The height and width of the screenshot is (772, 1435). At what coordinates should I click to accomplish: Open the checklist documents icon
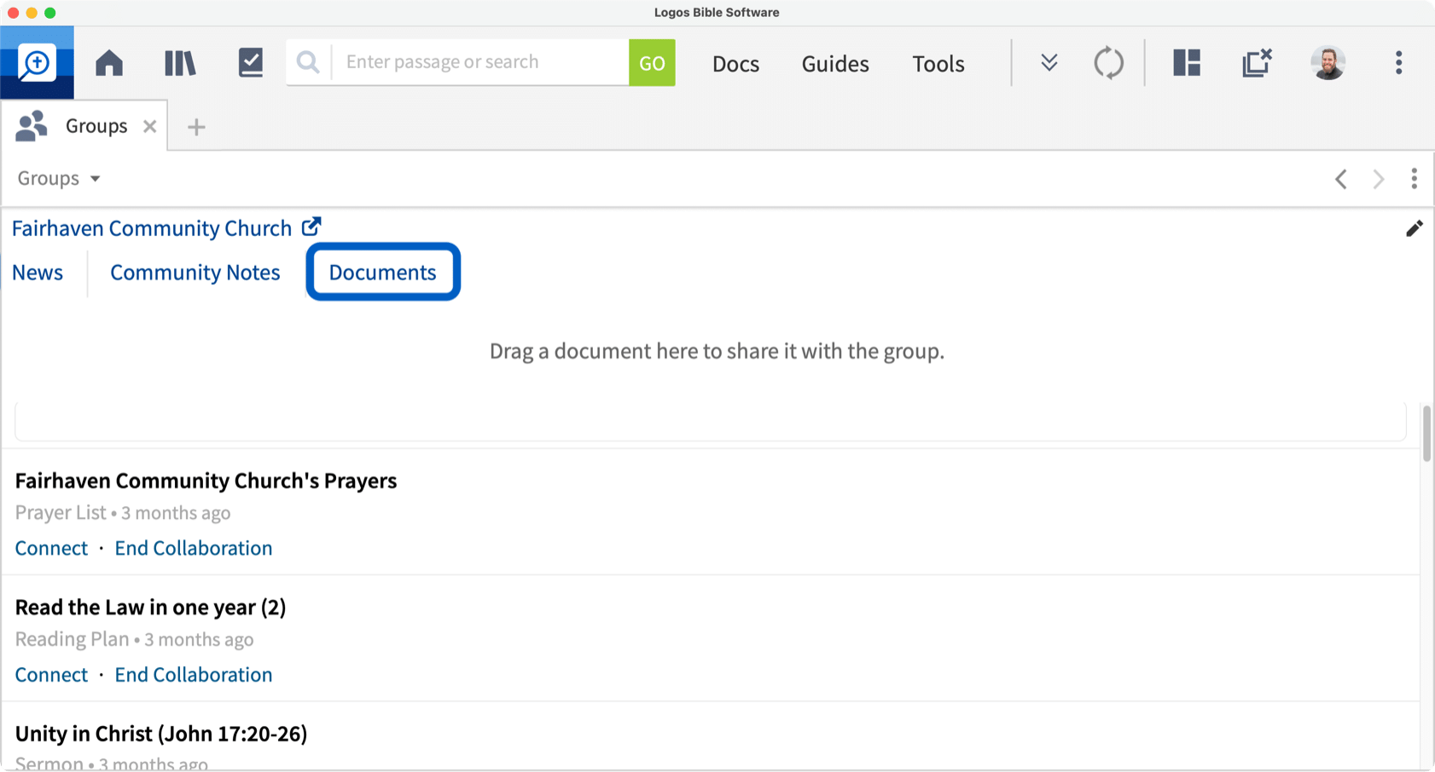(251, 62)
